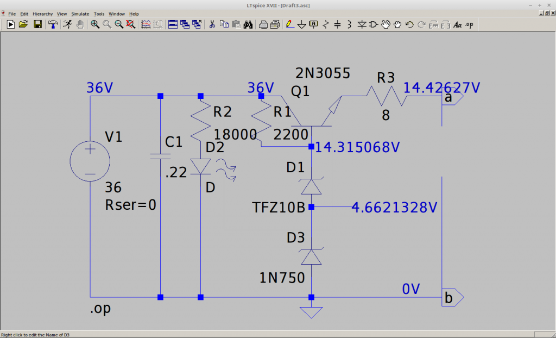This screenshot has height=338, width=556.
Task: Open the Control Panel hammer icon
Action: (x=53, y=24)
